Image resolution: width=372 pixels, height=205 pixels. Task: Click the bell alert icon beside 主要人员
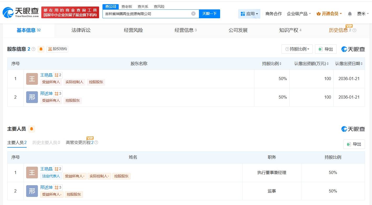tap(31, 129)
